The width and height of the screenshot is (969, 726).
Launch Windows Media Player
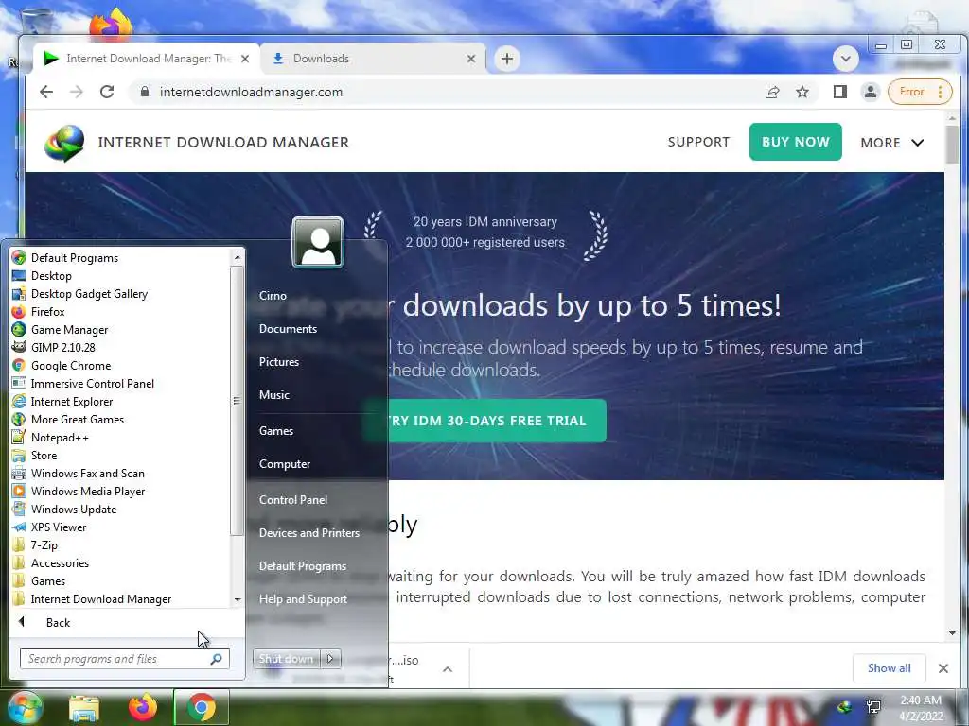click(x=88, y=491)
